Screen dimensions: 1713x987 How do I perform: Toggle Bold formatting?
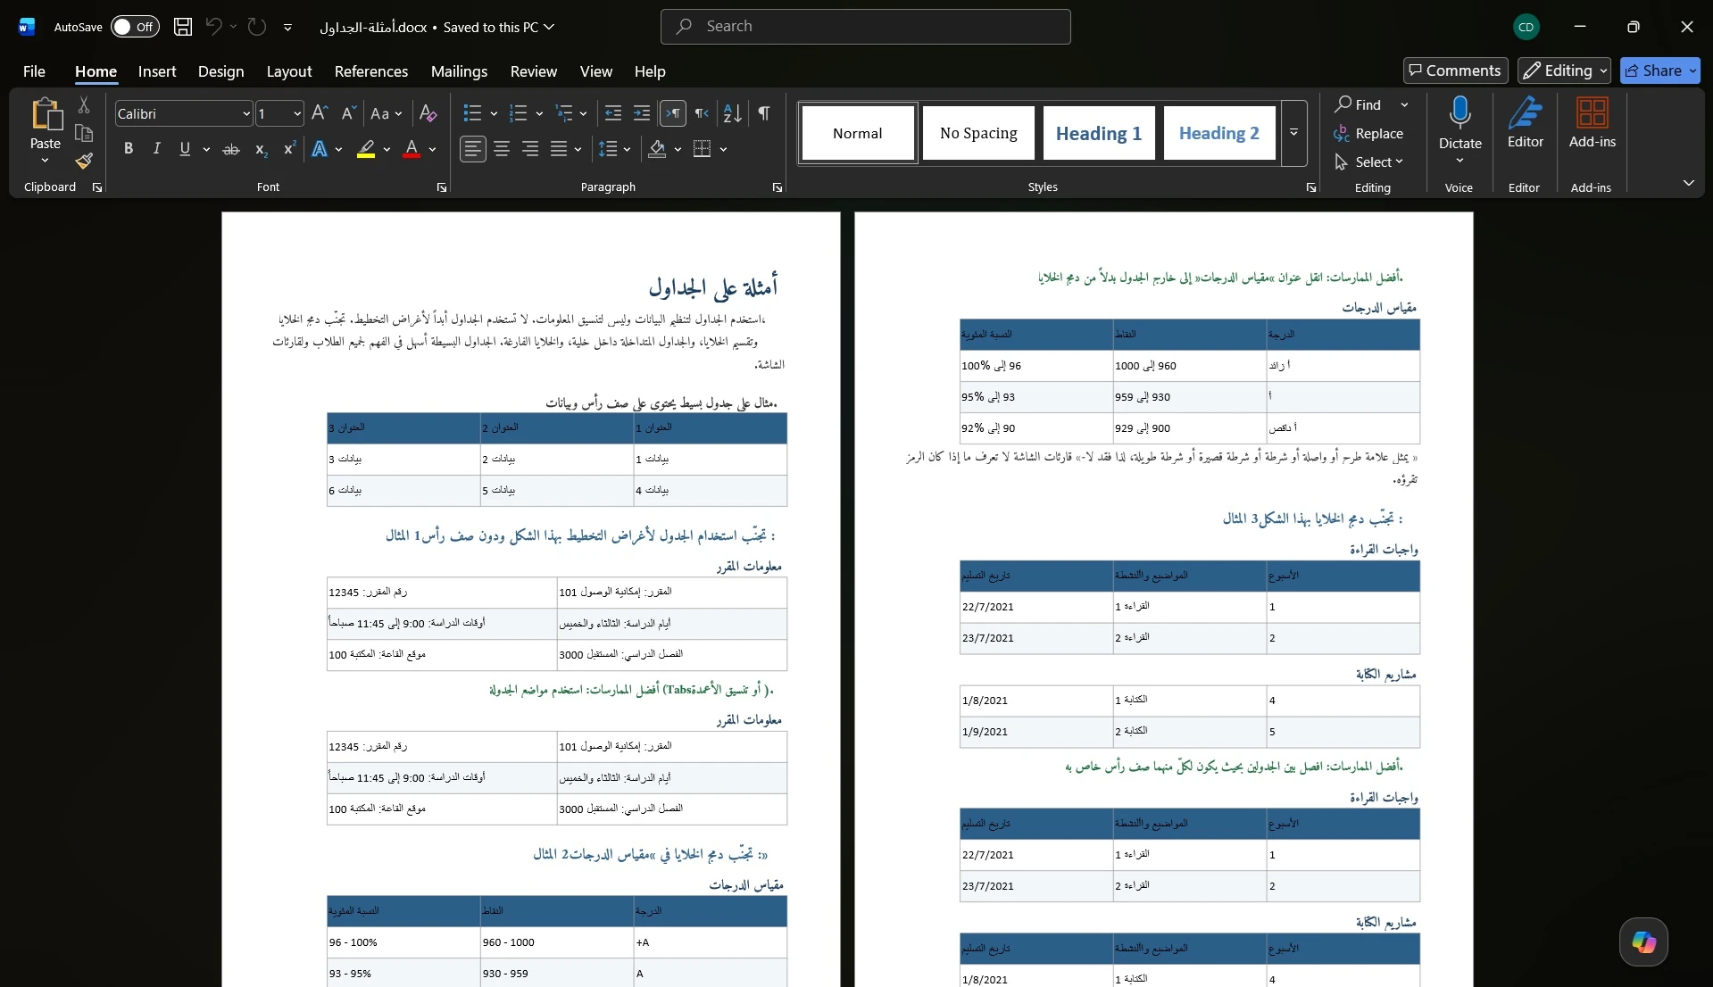(129, 149)
